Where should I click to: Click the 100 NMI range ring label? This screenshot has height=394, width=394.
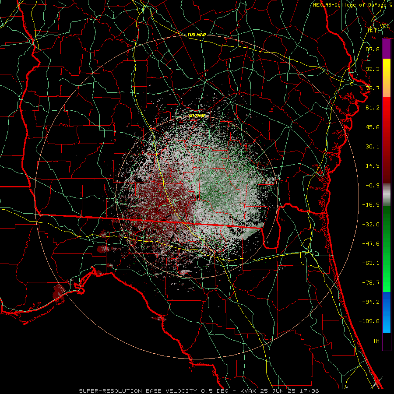click(x=197, y=35)
